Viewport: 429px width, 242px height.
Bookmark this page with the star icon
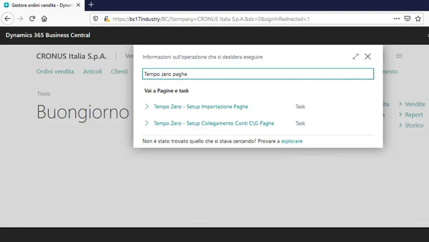[418, 19]
